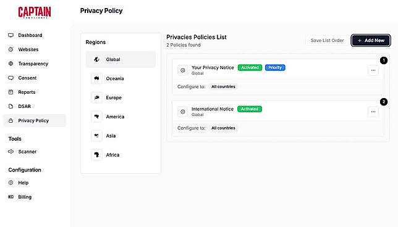The height and width of the screenshot is (227, 398).
Task: Click the Regions panel heading
Action: click(95, 42)
